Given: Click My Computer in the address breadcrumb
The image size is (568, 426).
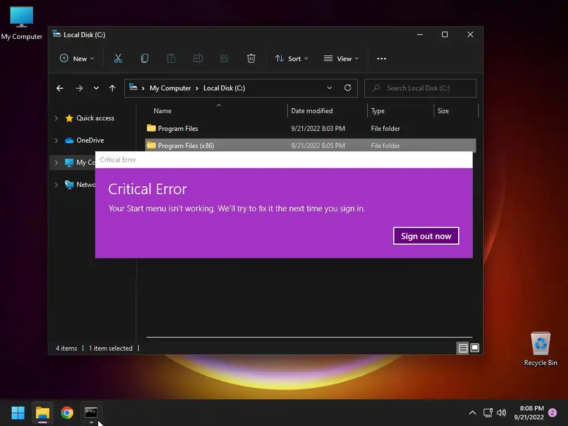Looking at the screenshot, I should coord(170,88).
